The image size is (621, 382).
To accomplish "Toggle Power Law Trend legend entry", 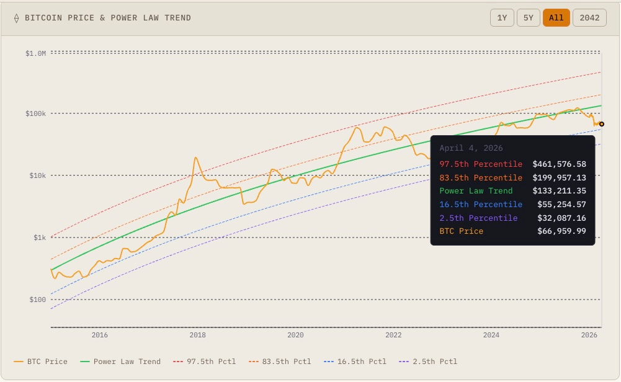I will 120,362.
